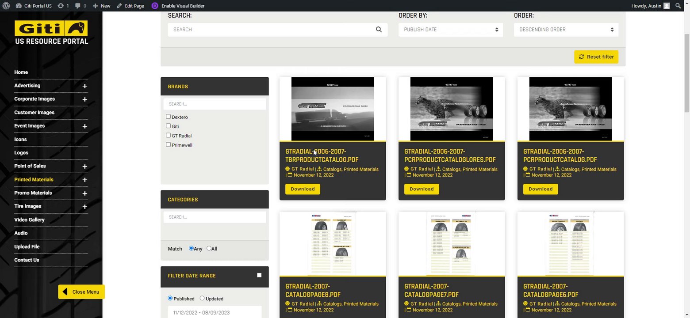Open the Video Gallery page
The height and width of the screenshot is (318, 690).
pos(30,220)
